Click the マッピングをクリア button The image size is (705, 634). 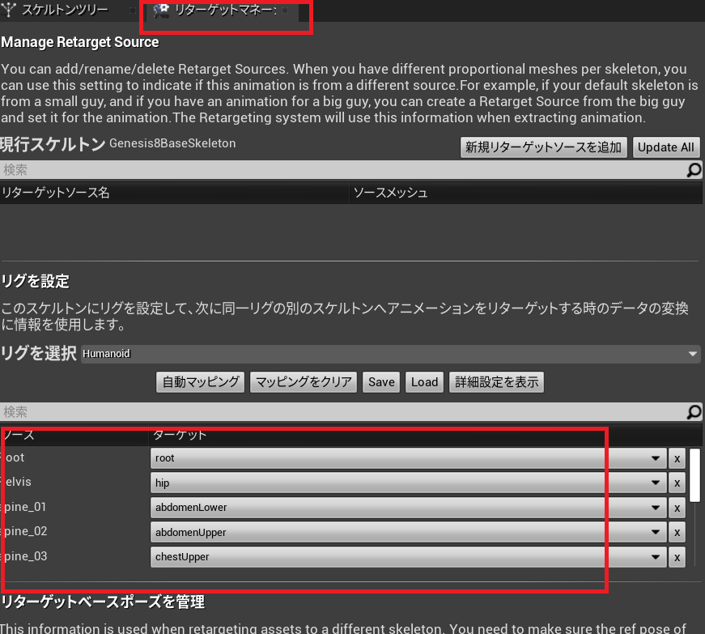[x=304, y=382]
